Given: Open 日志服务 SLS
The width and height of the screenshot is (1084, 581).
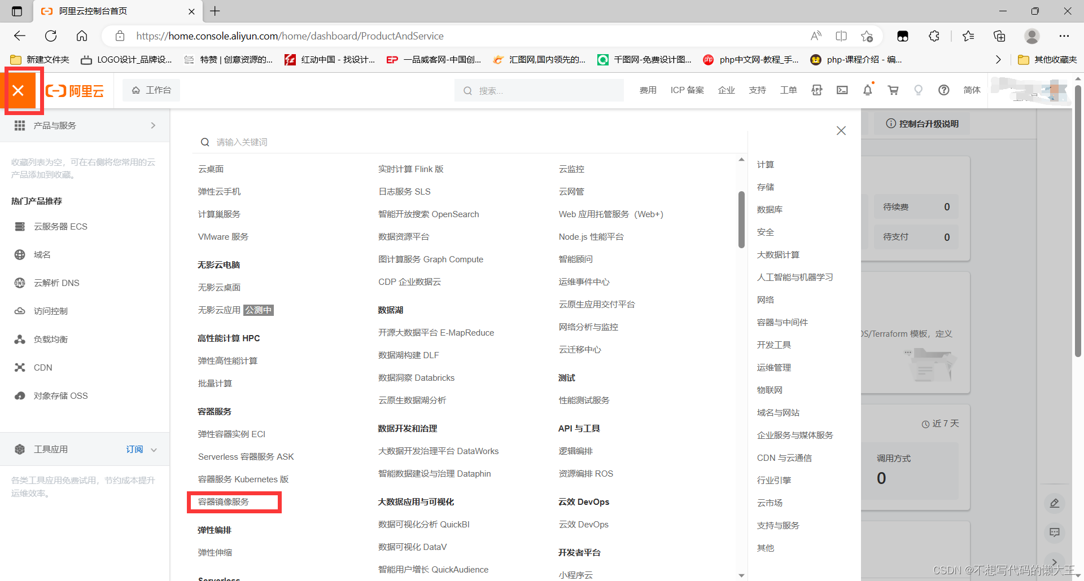Looking at the screenshot, I should click(x=404, y=191).
